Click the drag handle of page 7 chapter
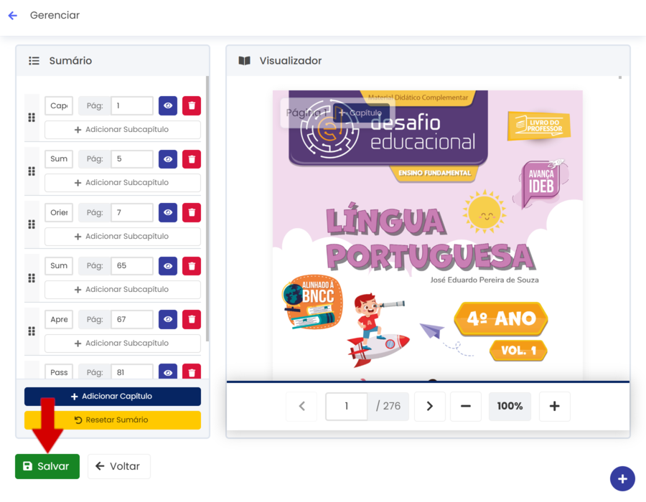Viewport: 646px width, 502px height. coord(32,224)
